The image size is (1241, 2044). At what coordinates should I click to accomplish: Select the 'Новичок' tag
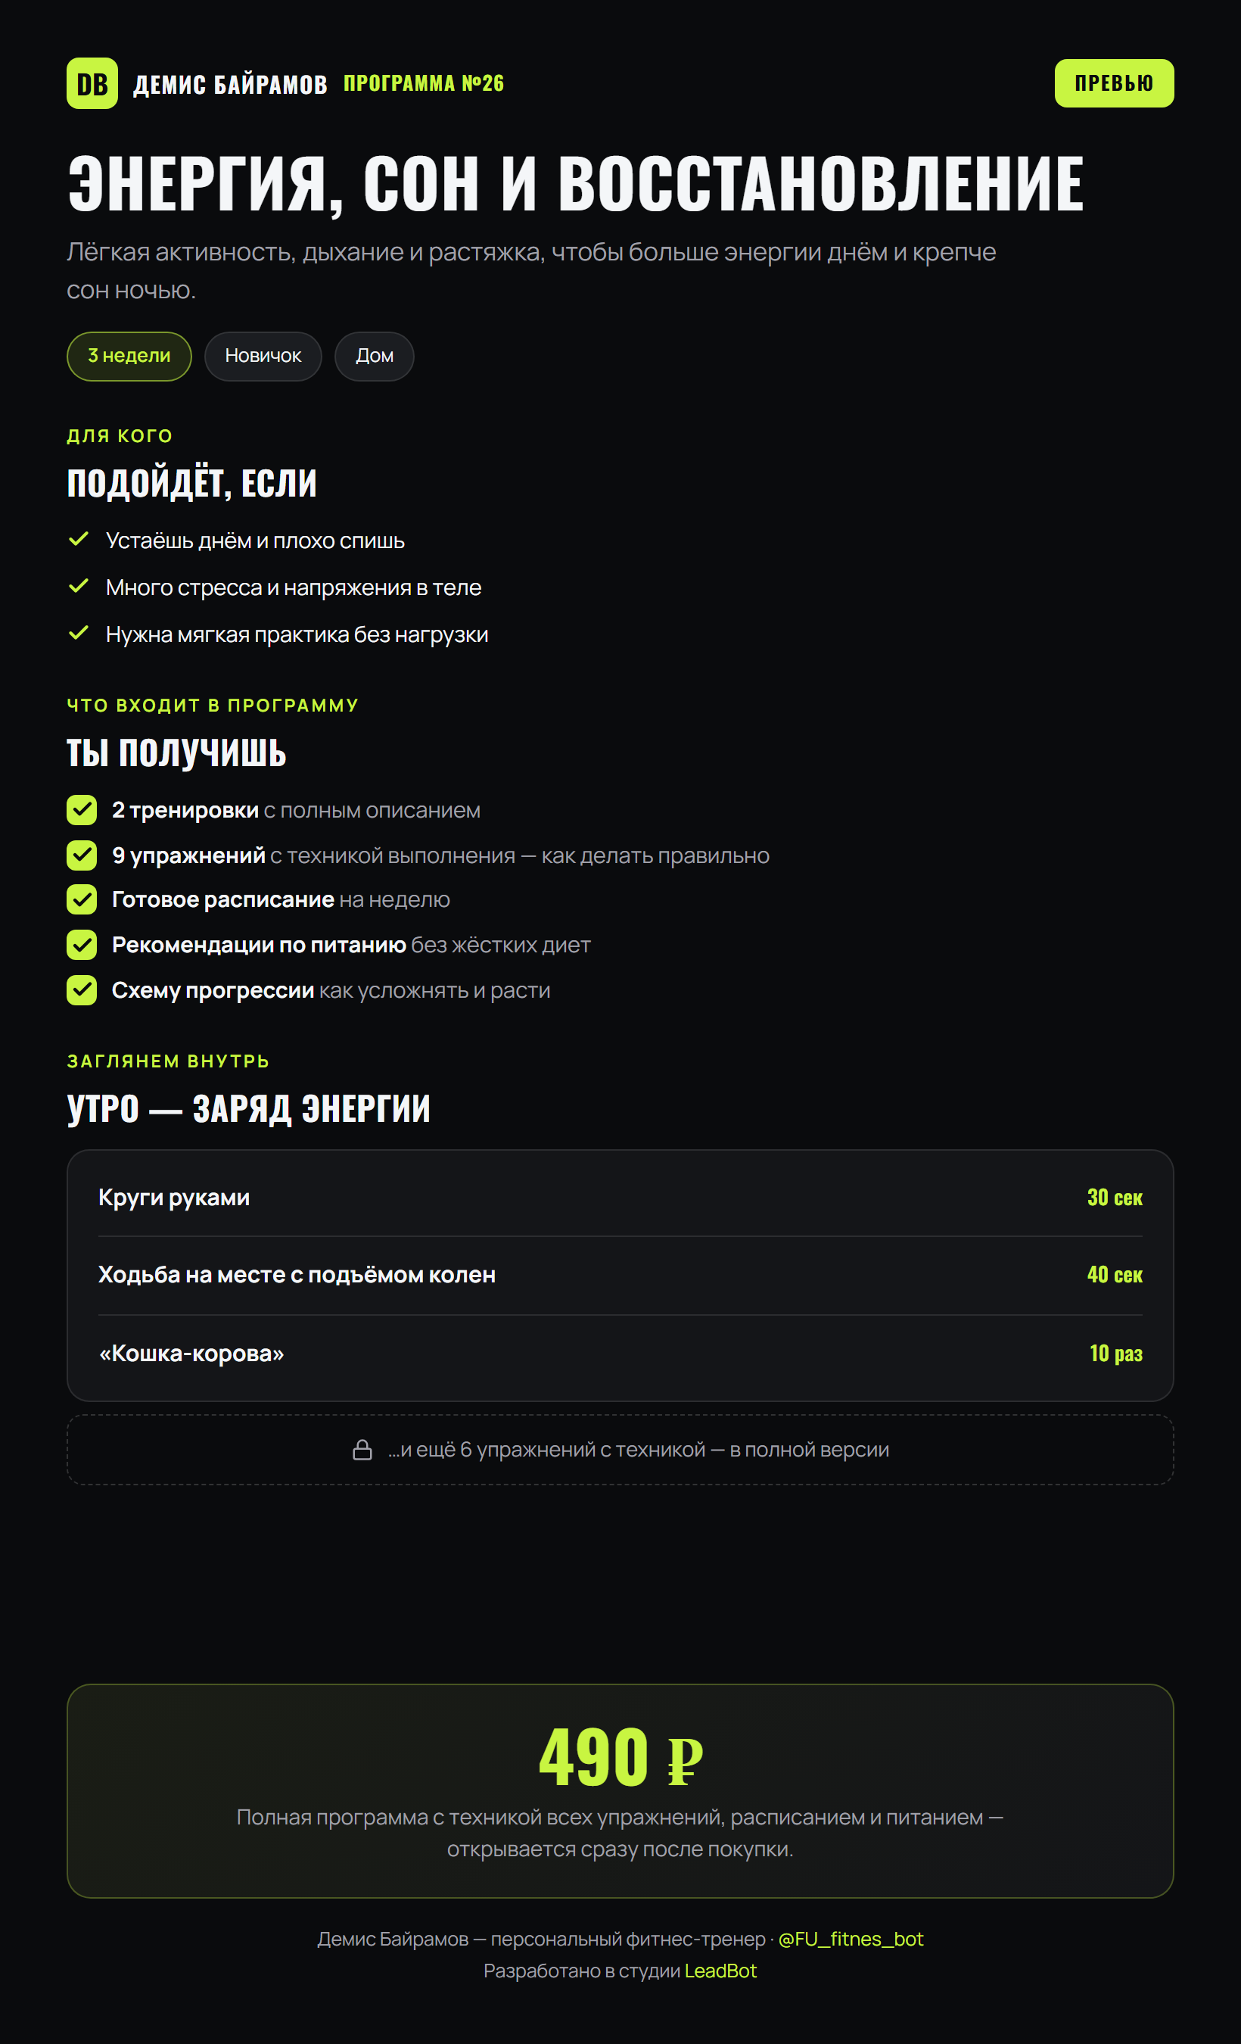(263, 356)
